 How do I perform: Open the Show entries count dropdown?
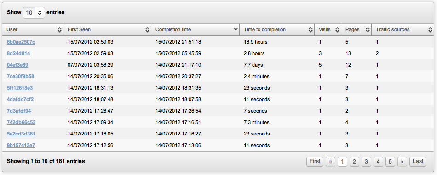34,12
